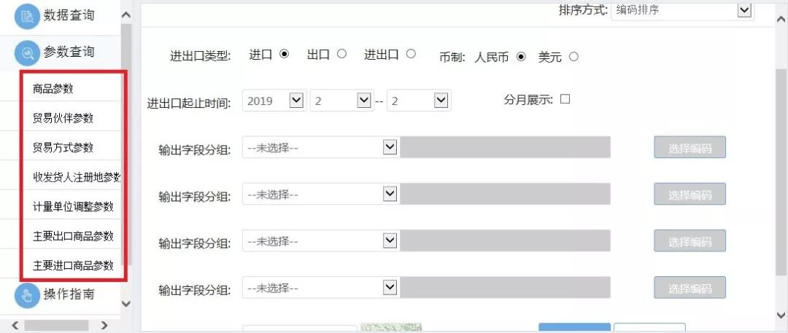Open the 2019 year dropdown
788x333 pixels.
[274, 101]
